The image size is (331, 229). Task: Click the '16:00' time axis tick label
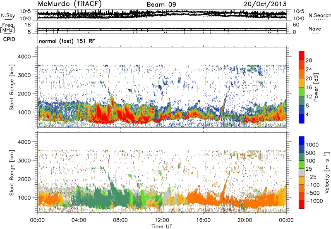click(x=203, y=220)
